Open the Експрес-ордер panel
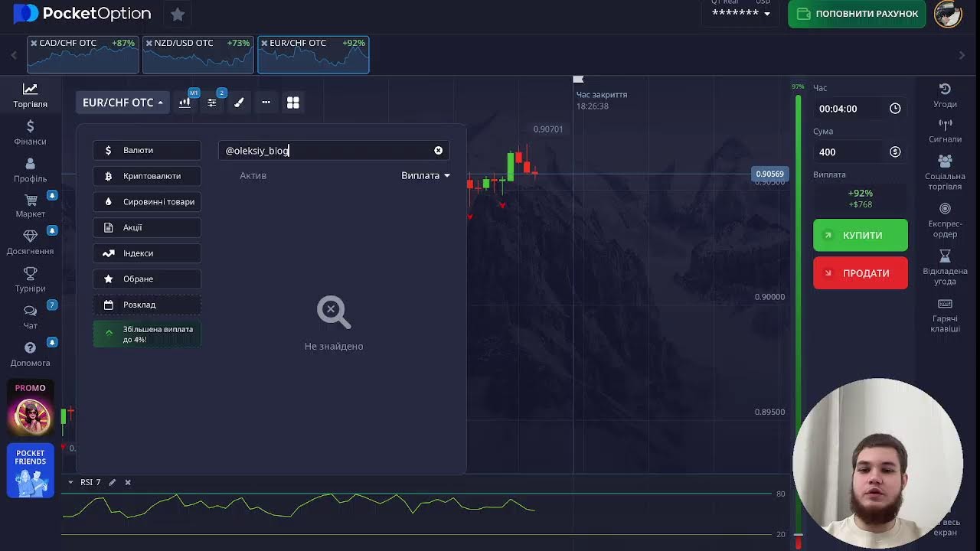980x551 pixels. pos(945,220)
